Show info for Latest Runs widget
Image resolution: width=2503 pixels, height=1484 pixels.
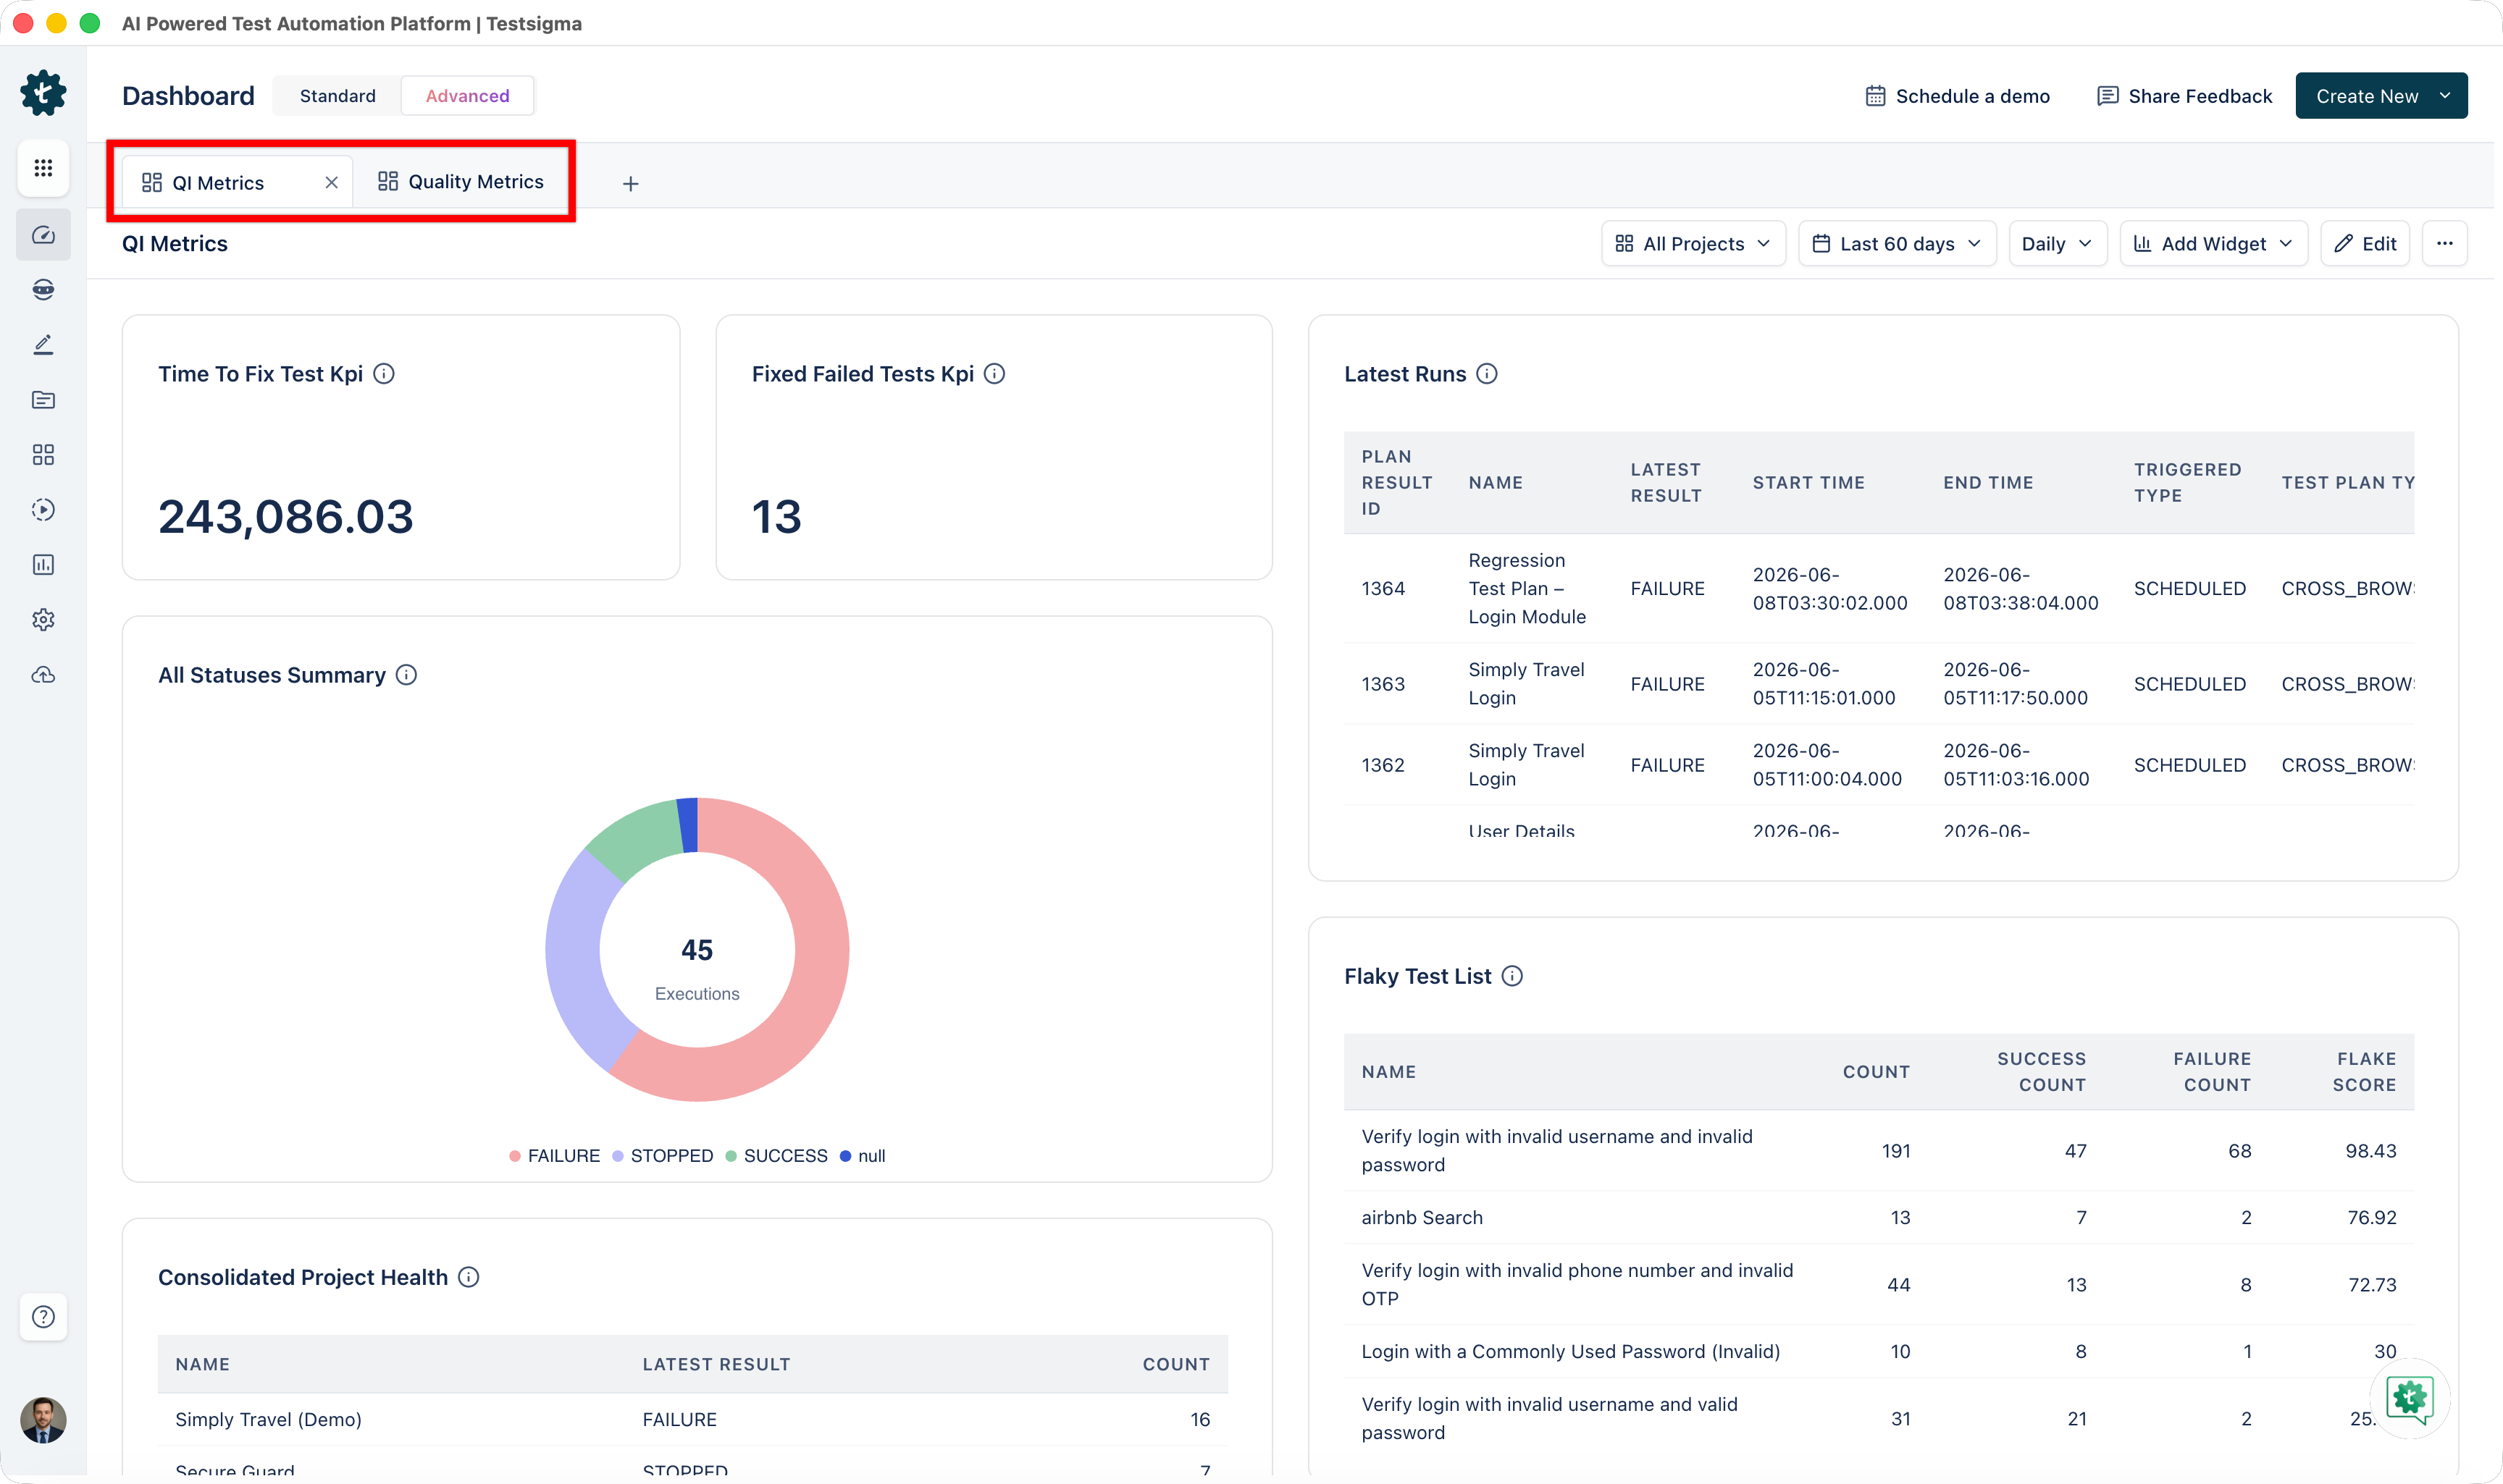click(x=1488, y=374)
